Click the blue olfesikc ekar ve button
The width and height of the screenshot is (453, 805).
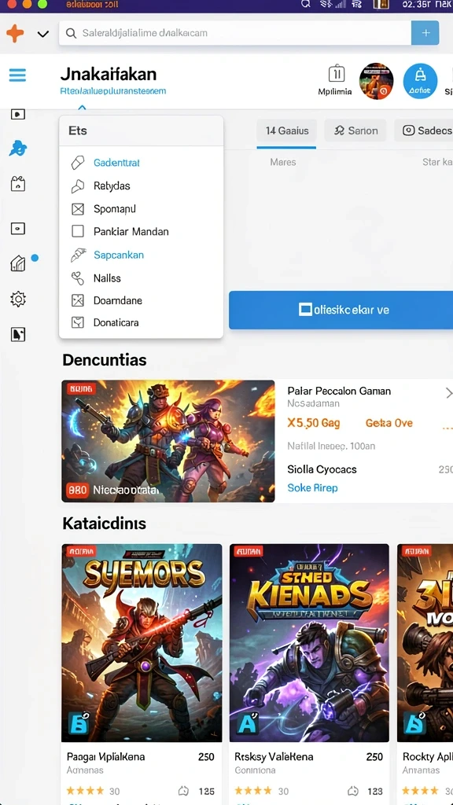[341, 310]
